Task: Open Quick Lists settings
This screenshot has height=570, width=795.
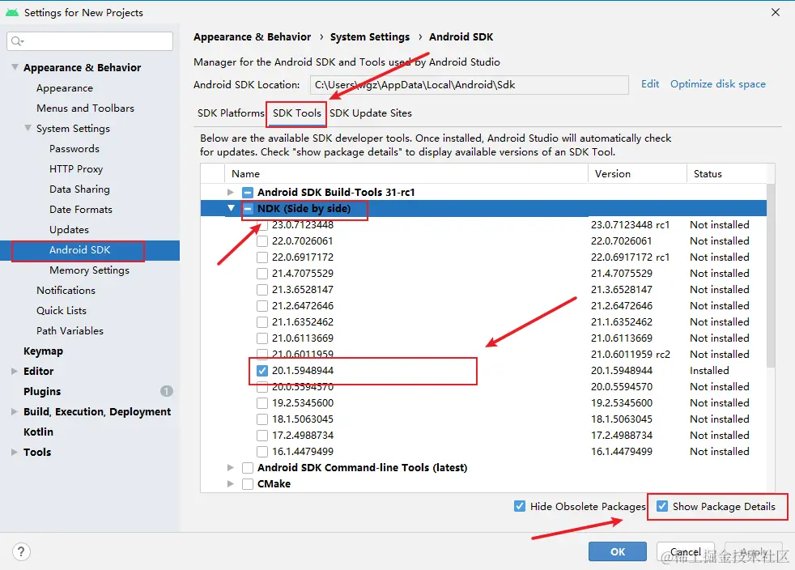Action: coord(62,310)
